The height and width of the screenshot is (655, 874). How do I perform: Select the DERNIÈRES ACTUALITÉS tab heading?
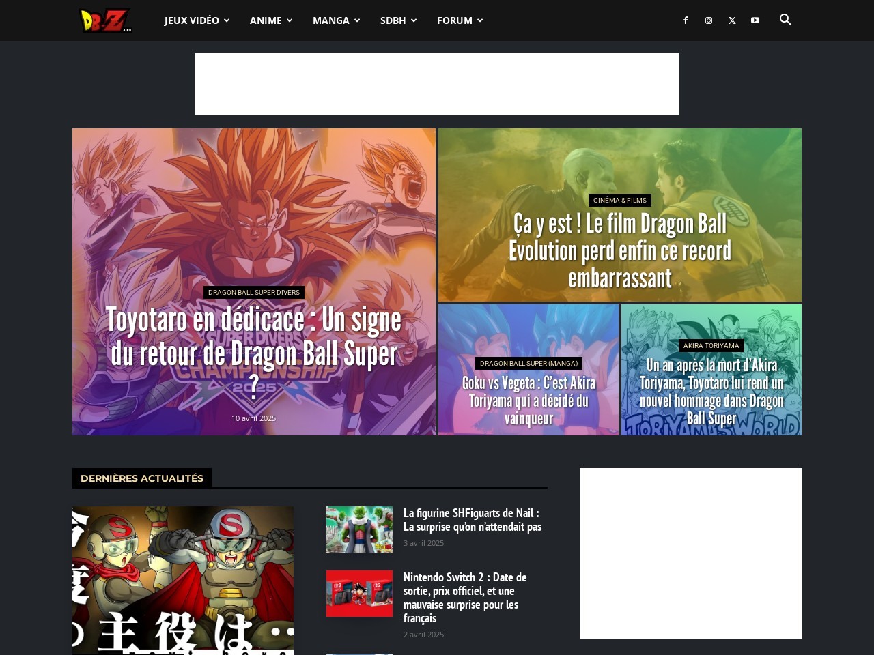tap(142, 478)
